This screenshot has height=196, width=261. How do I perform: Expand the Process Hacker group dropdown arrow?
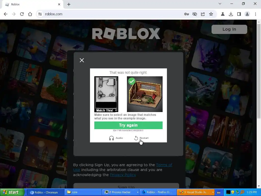point(138,192)
